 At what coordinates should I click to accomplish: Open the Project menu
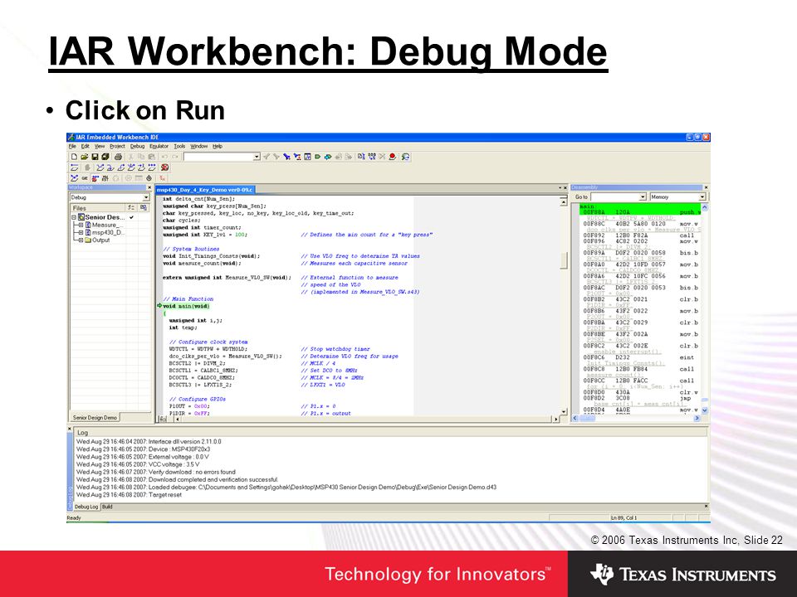point(117,146)
